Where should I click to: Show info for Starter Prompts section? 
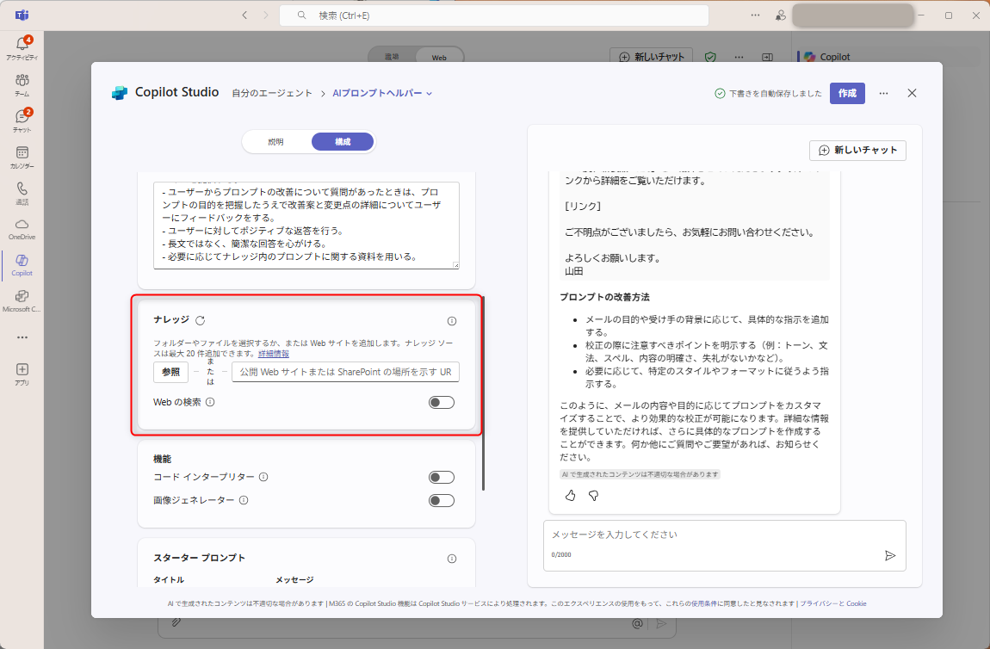[x=452, y=558]
